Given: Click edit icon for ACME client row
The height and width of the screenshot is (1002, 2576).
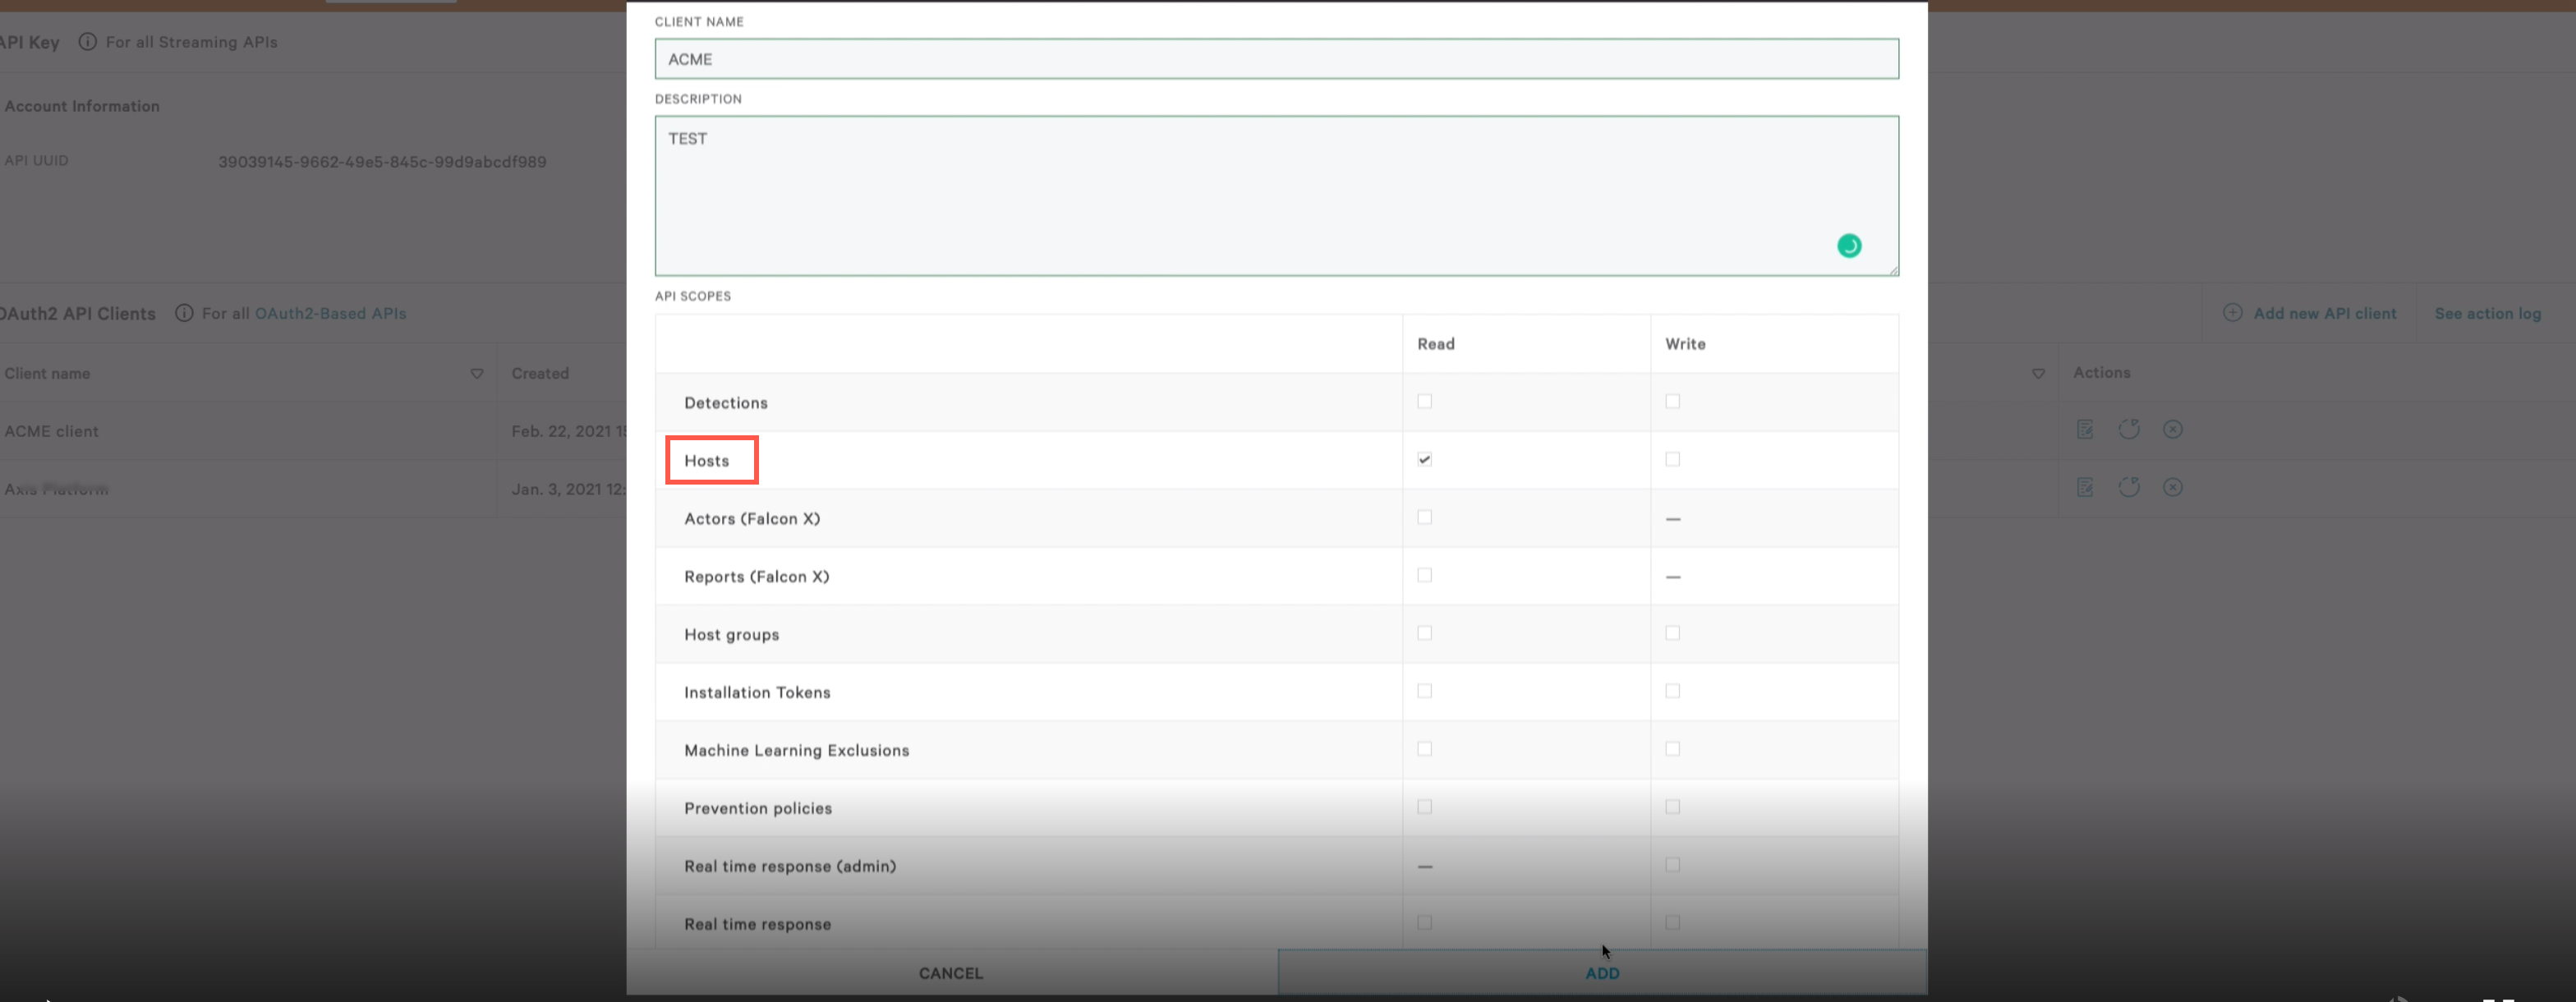Looking at the screenshot, I should tap(2085, 430).
